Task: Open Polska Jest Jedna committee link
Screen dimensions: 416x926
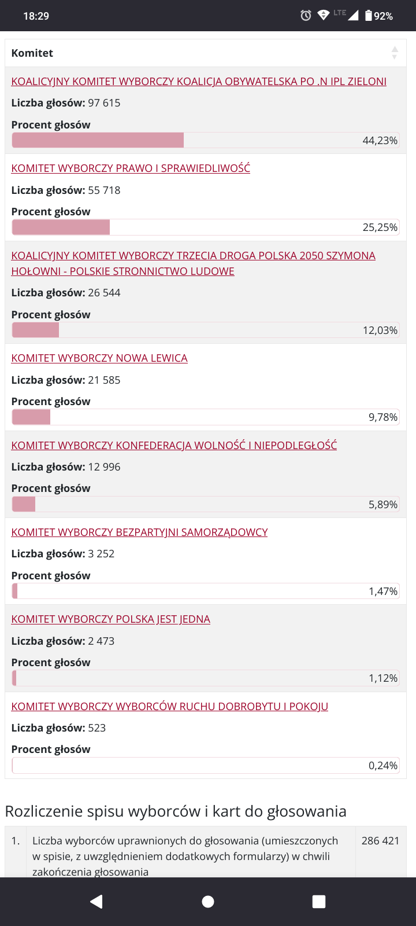Action: tap(110, 619)
